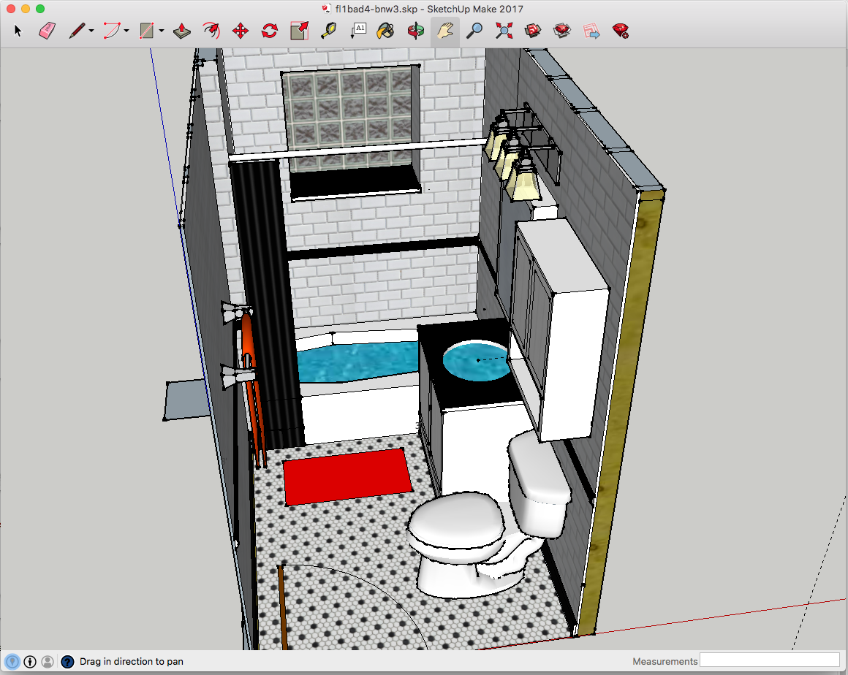848x675 pixels.
Task: Expand the Shape tool dropdown arrow
Action: [x=162, y=31]
